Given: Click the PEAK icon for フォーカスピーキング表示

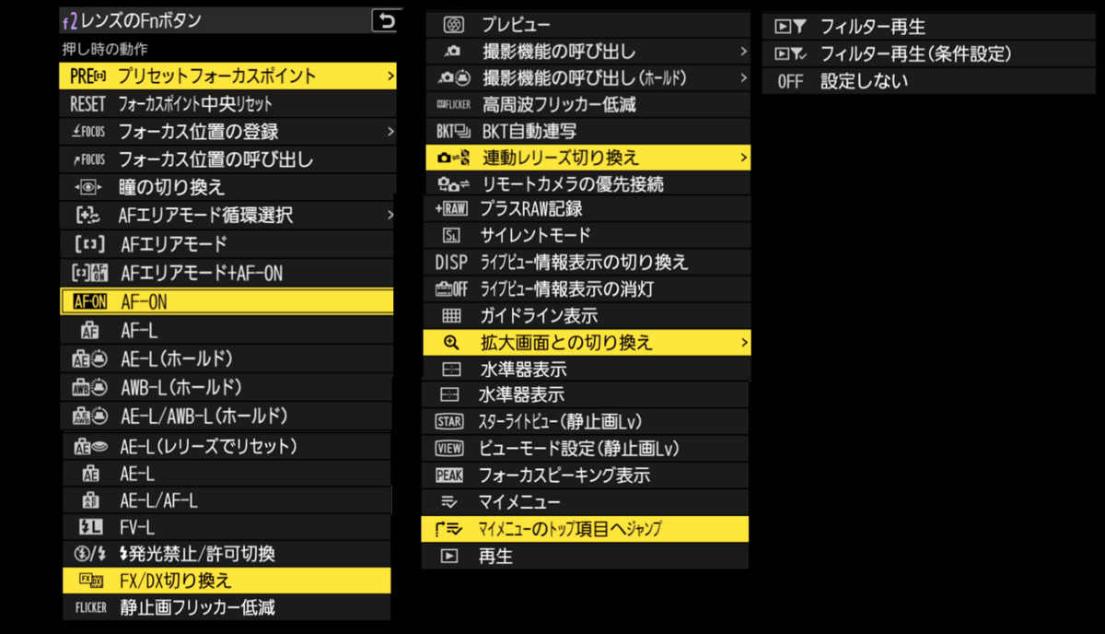Looking at the screenshot, I should coord(450,476).
